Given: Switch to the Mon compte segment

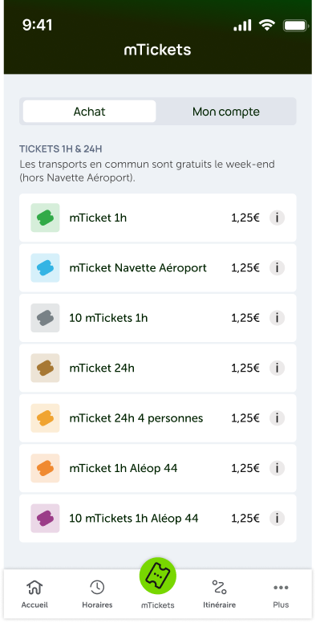Looking at the screenshot, I should pos(226,112).
